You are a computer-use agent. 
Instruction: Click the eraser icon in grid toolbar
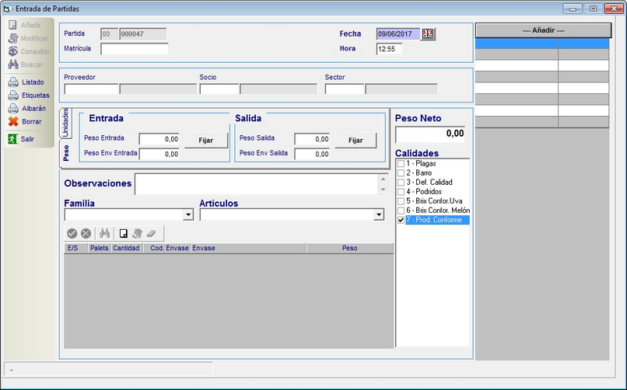151,233
